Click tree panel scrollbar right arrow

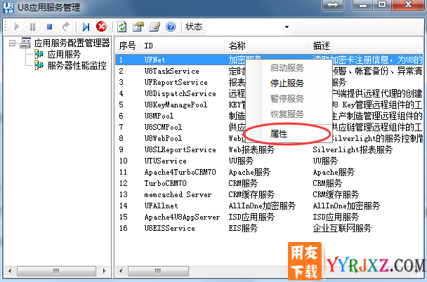click(x=104, y=271)
